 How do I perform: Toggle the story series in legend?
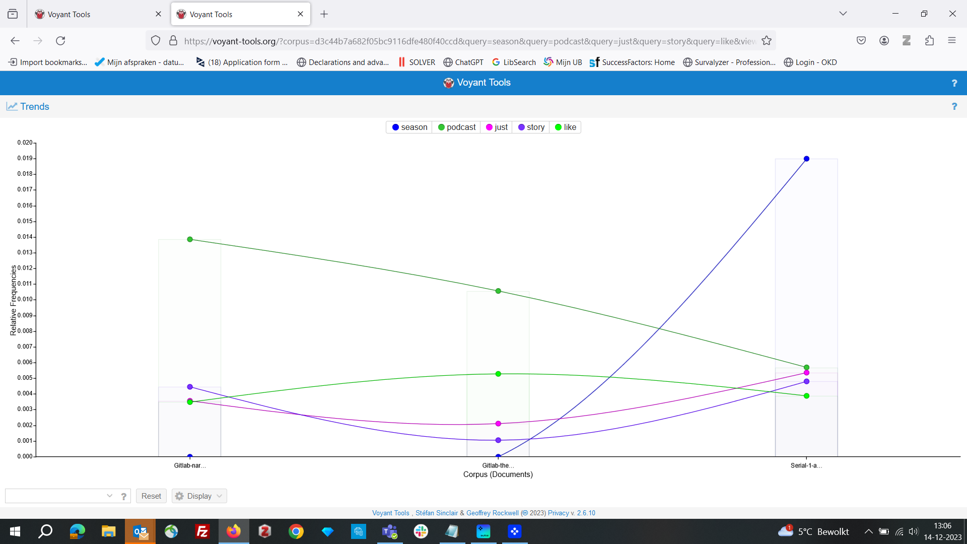tap(531, 127)
